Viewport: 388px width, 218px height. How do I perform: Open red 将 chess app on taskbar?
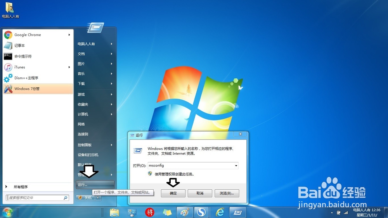(x=150, y=212)
